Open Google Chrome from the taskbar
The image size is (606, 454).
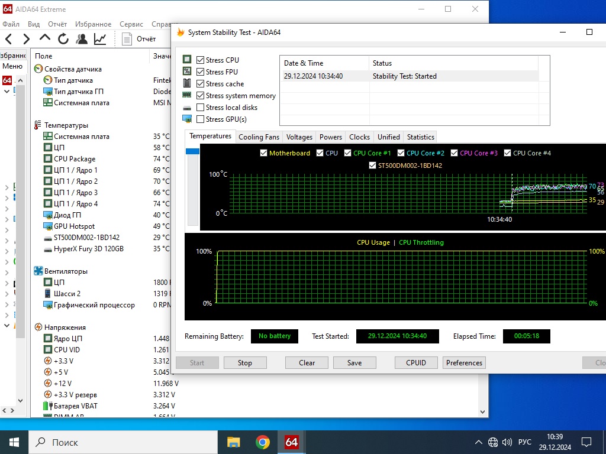tap(263, 442)
